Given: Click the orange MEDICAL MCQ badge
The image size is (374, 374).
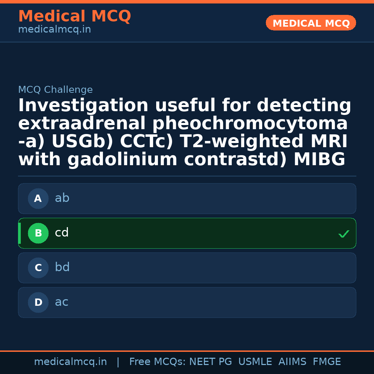Looking at the screenshot, I should (x=311, y=23).
